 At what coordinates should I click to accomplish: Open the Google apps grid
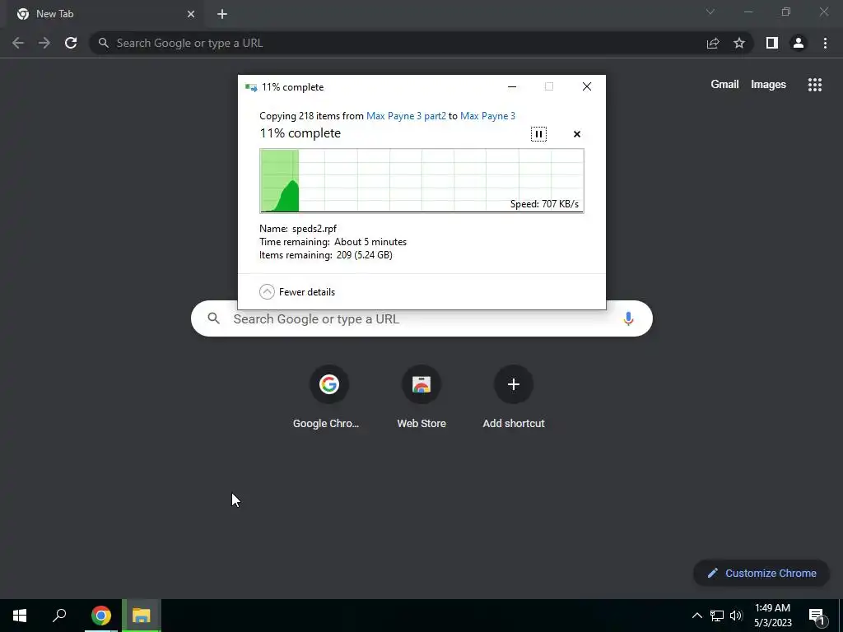(x=814, y=85)
